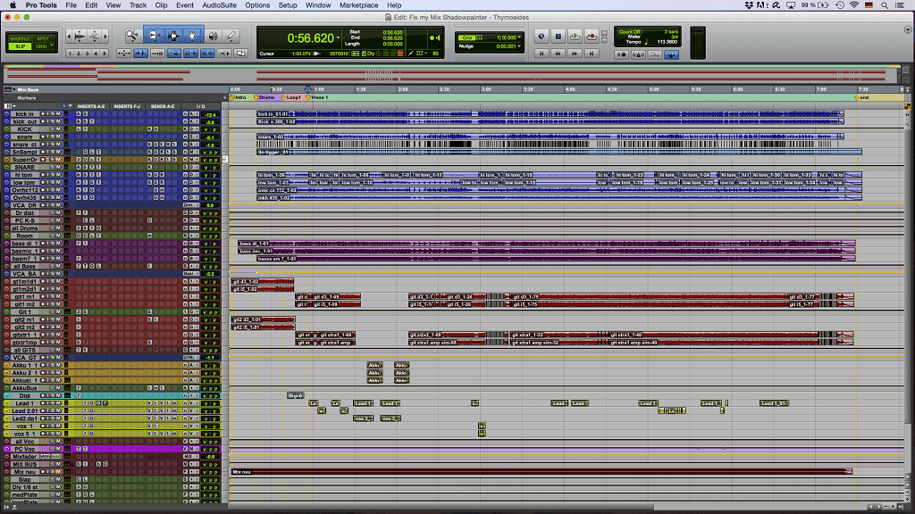
Task: Click the Record transport button
Action: pyautogui.click(x=592, y=37)
